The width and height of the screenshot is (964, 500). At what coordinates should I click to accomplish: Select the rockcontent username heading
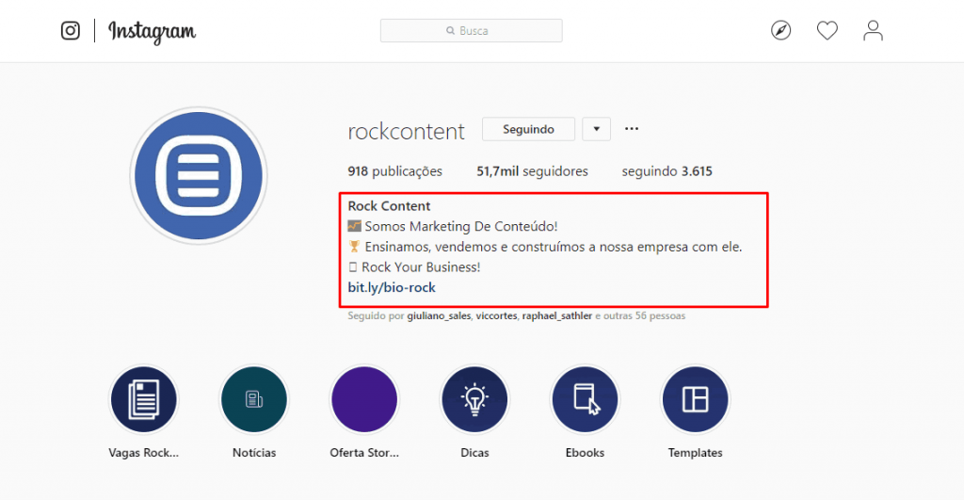tap(406, 131)
